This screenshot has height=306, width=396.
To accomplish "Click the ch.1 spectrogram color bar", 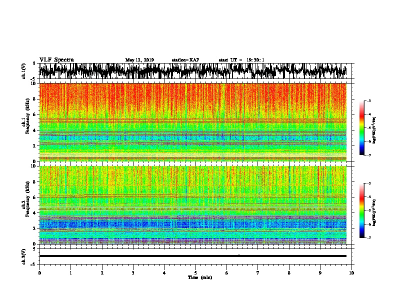I will tap(361, 128).
